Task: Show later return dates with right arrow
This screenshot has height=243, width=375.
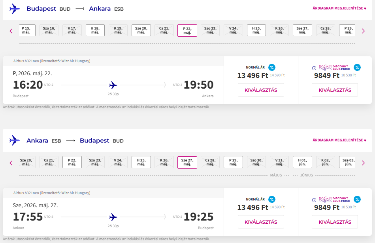Action: 363,163
